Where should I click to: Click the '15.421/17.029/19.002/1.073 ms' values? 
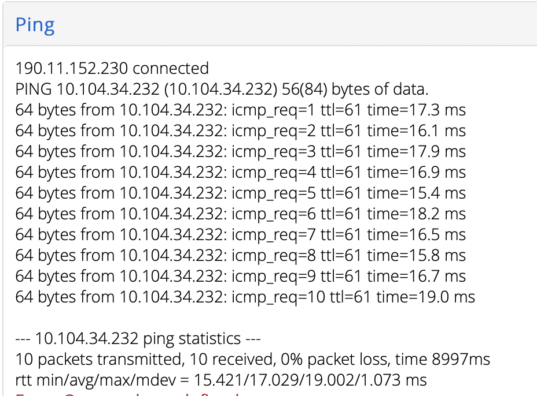310,380
